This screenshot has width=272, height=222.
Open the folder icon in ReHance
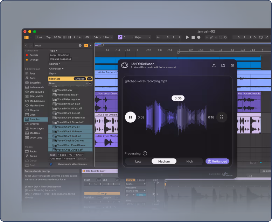[223, 65]
